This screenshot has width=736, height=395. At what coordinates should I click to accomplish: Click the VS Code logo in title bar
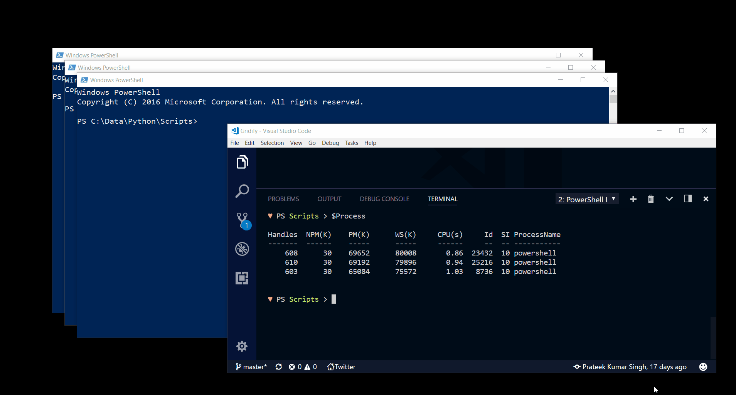coord(235,131)
